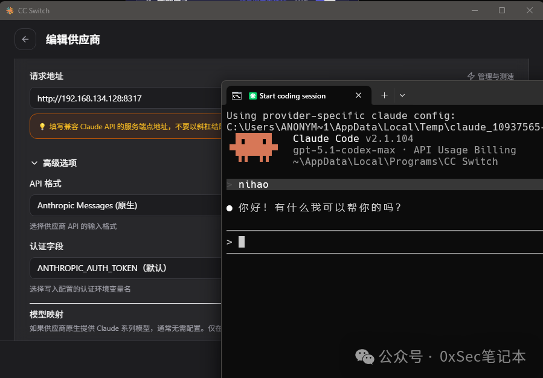Open the API 格式 dropdown showing Anthropic Messages
Image resolution: width=543 pixels, height=378 pixels.
pyautogui.click(x=126, y=206)
